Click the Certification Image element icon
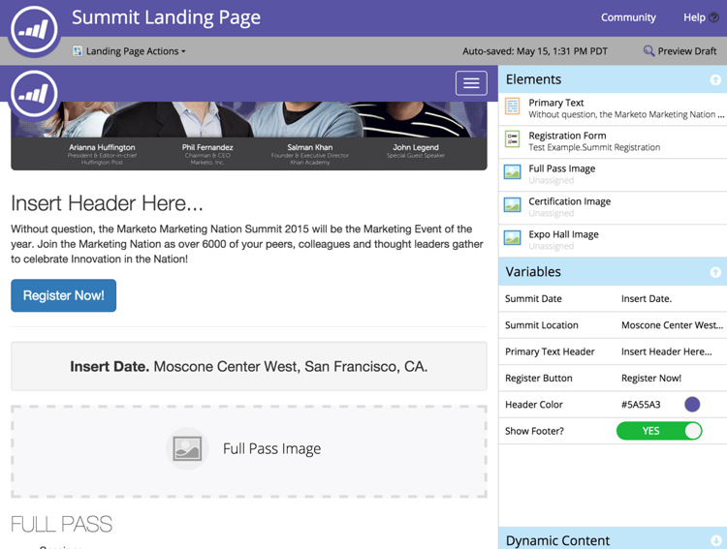Viewport: 727px width, 549px height. pyautogui.click(x=513, y=204)
